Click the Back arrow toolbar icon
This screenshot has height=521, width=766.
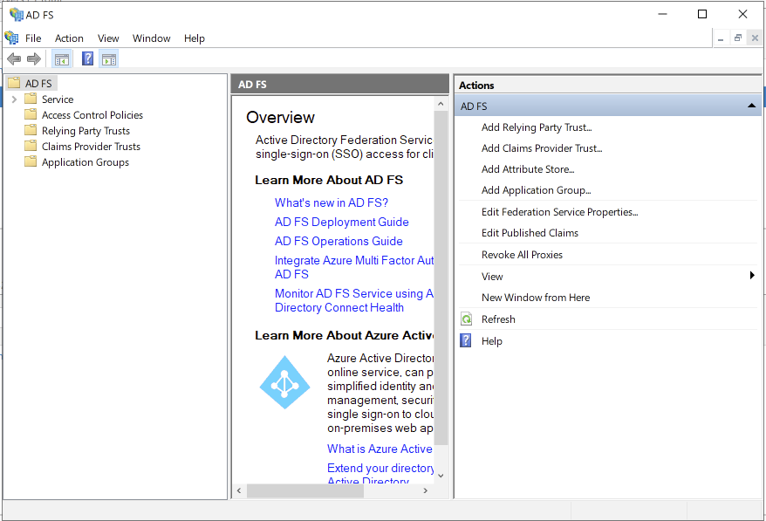(x=14, y=58)
